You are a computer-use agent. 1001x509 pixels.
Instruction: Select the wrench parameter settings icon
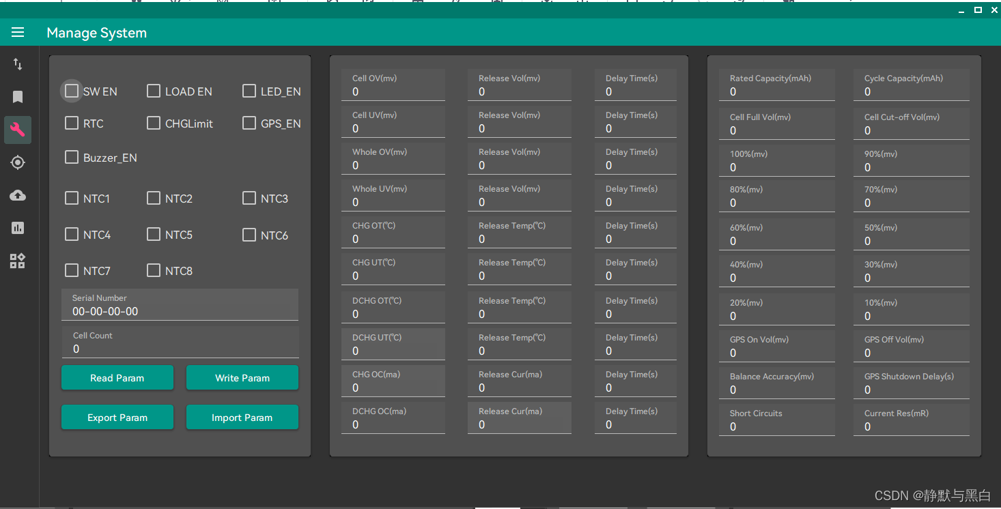pos(18,130)
